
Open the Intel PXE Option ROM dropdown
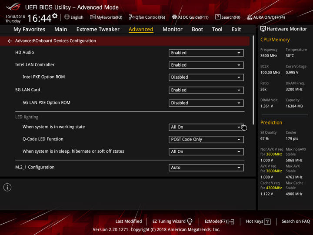206,77
